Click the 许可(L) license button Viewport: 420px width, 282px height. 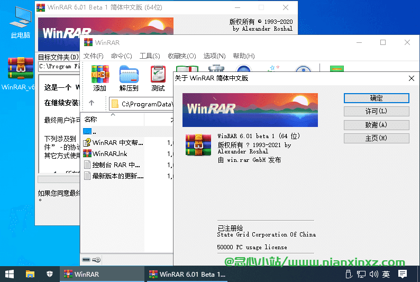pyautogui.click(x=376, y=111)
